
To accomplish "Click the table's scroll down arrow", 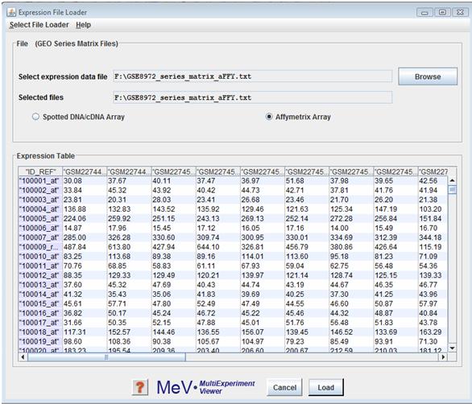I will (x=452, y=348).
